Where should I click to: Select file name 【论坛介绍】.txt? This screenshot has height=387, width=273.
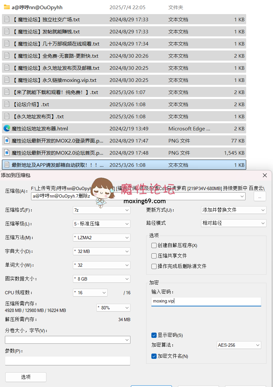(x=30, y=105)
